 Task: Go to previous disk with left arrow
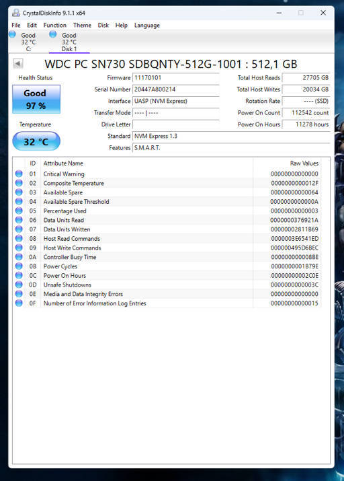pos(18,63)
